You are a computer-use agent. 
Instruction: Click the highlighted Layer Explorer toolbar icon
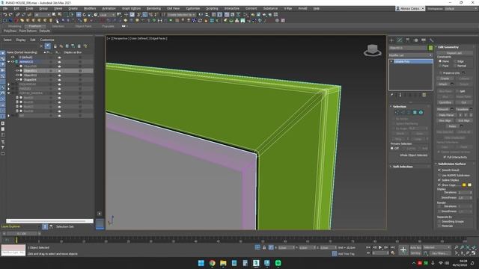48,46
